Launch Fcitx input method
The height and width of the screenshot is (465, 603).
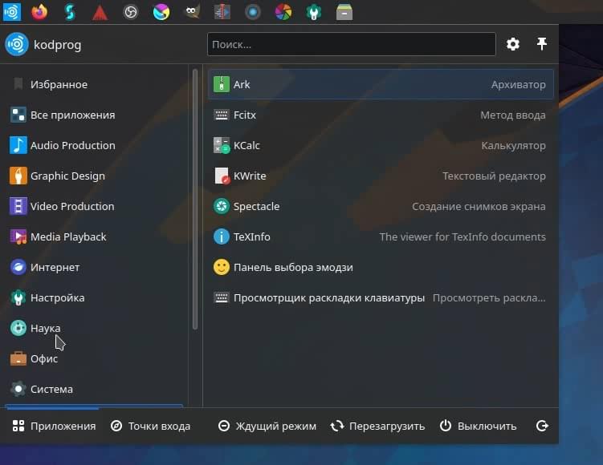(381, 115)
